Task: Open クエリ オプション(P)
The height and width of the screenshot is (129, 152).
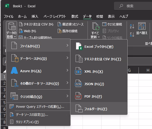Action: click(x=38, y=122)
